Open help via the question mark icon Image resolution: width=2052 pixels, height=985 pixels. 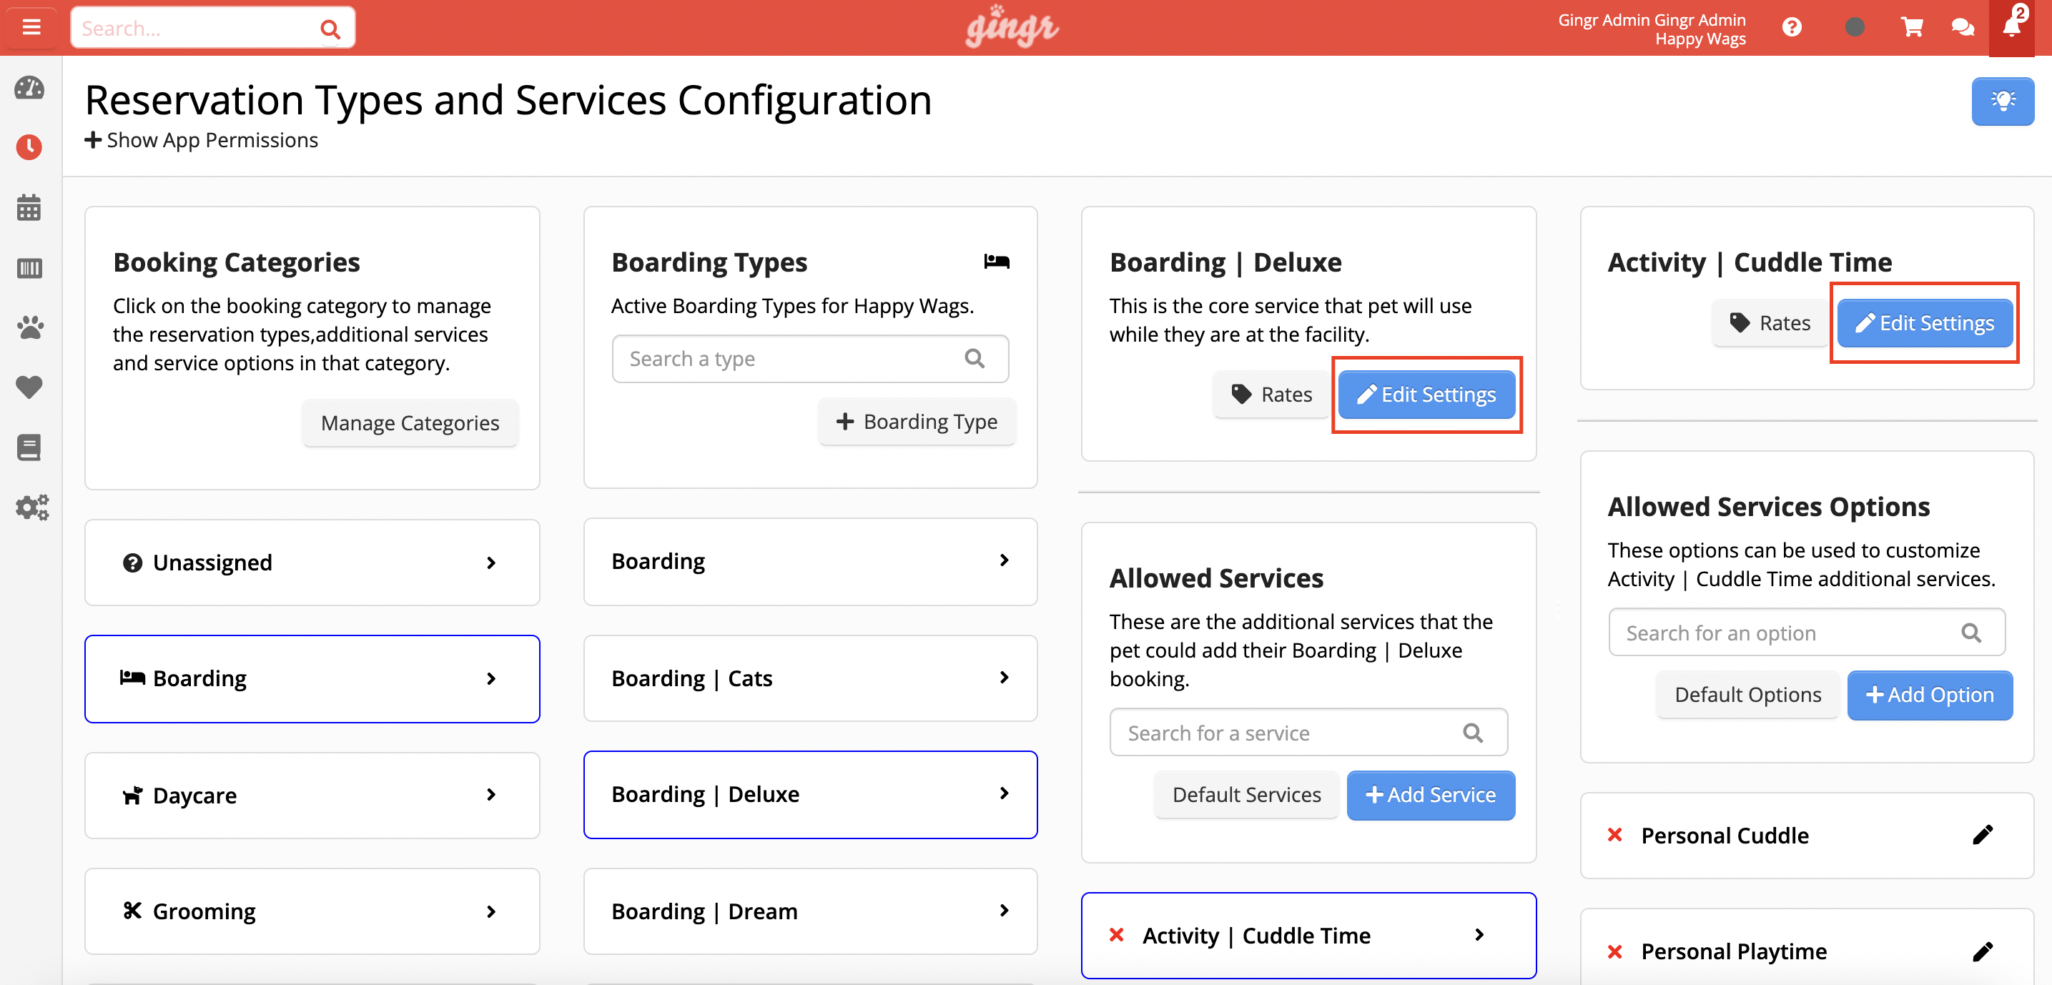tap(1792, 26)
